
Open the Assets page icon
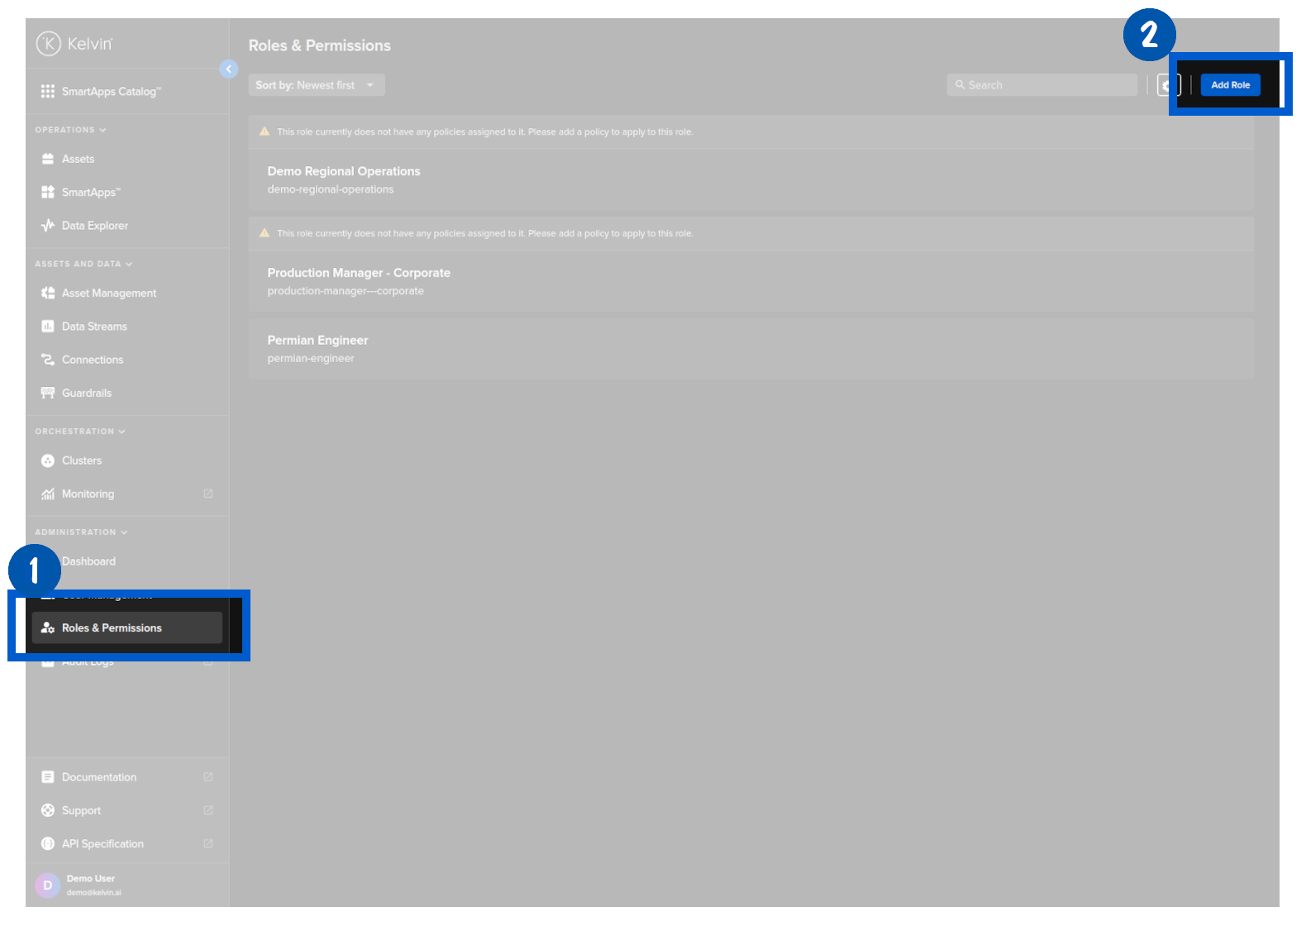[48, 159]
